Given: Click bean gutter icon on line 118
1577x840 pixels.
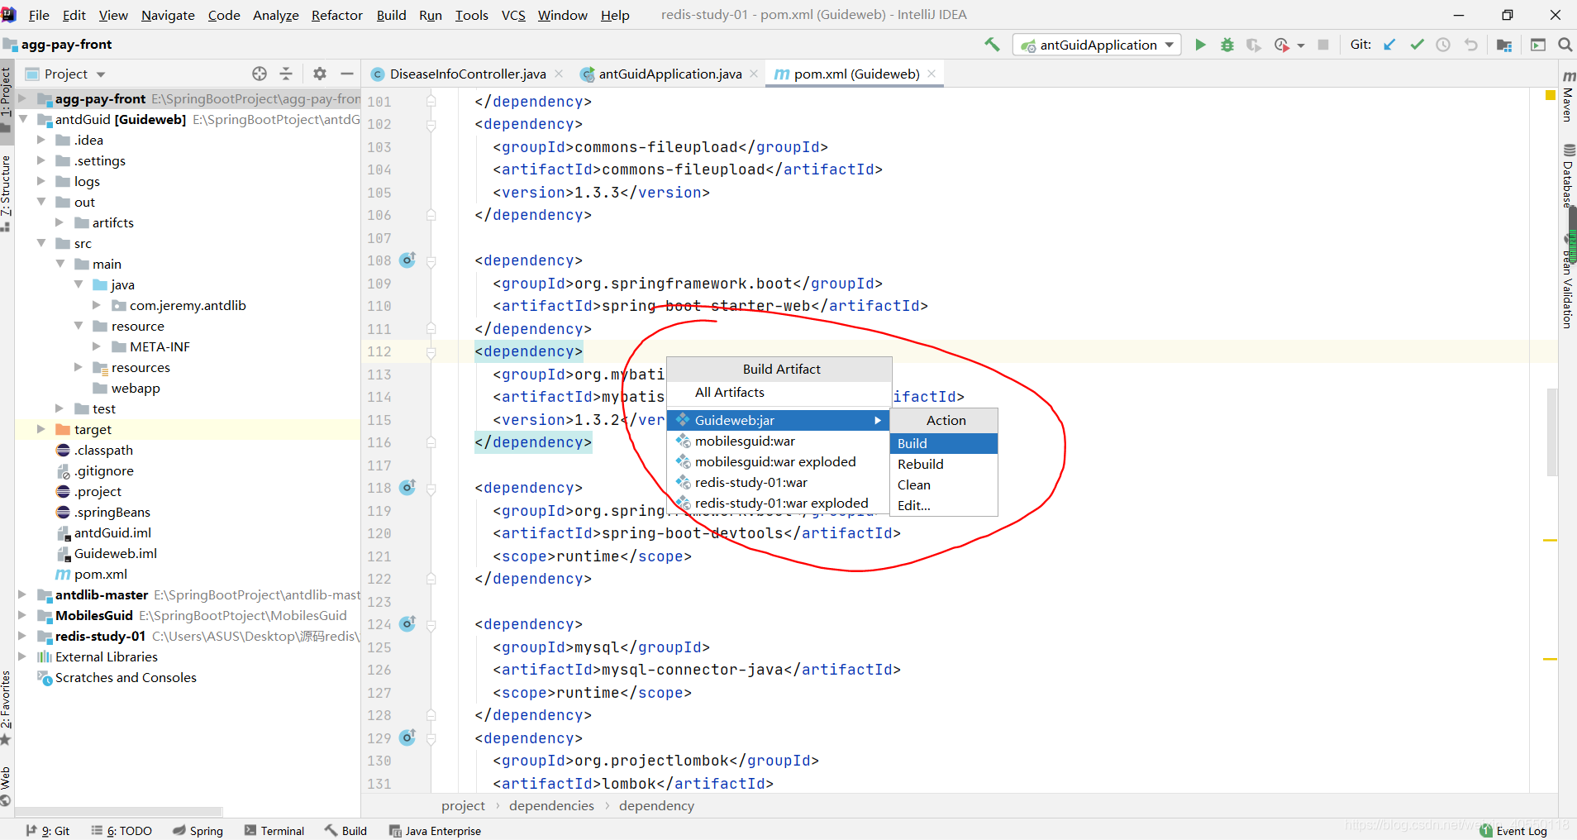Looking at the screenshot, I should tap(407, 488).
